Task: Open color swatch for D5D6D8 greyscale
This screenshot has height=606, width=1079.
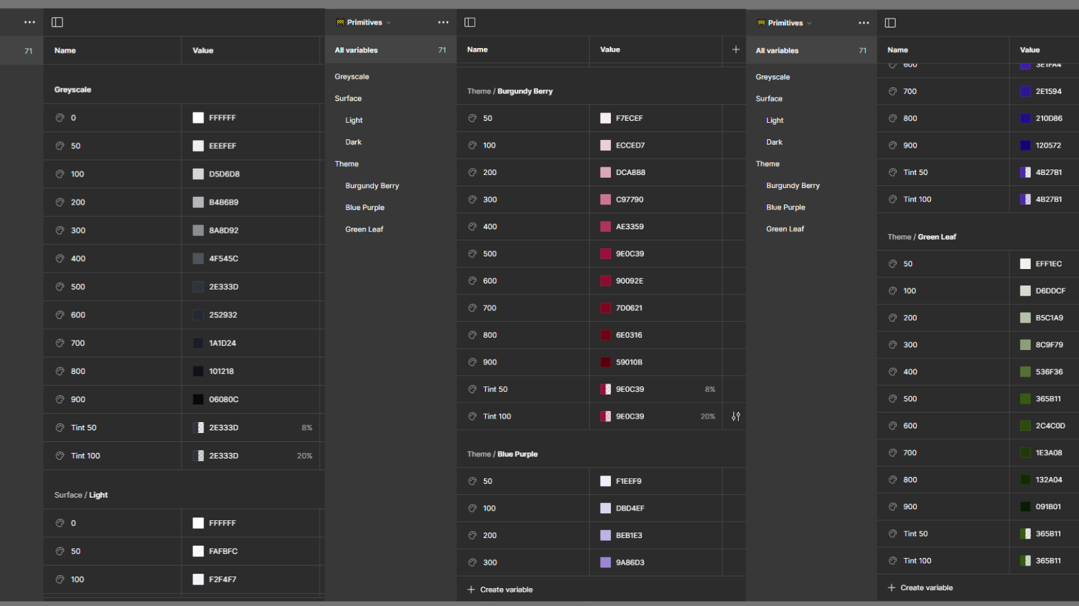Action: point(198,174)
